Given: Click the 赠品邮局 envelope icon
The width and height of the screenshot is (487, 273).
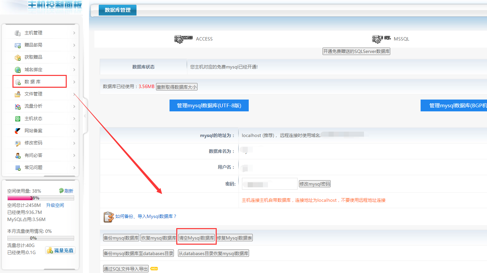Looking at the screenshot, I should tap(18, 45).
